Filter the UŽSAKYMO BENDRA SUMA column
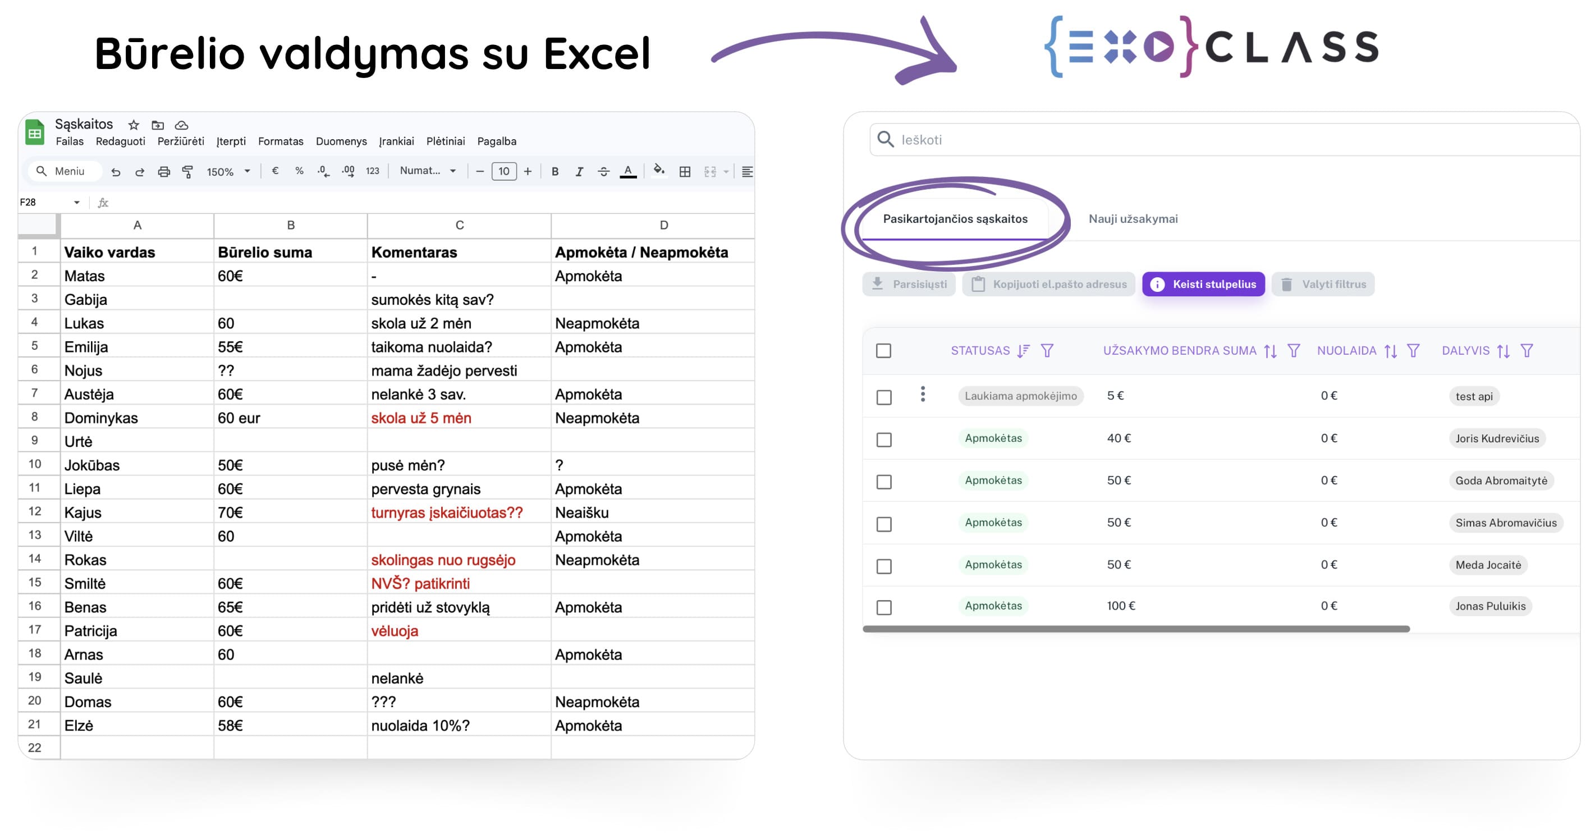 click(x=1294, y=351)
